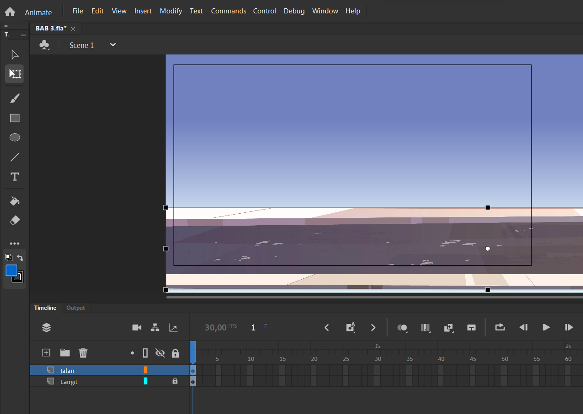Image resolution: width=583 pixels, height=414 pixels.
Task: Unlock the Langit layer
Action: 175,381
